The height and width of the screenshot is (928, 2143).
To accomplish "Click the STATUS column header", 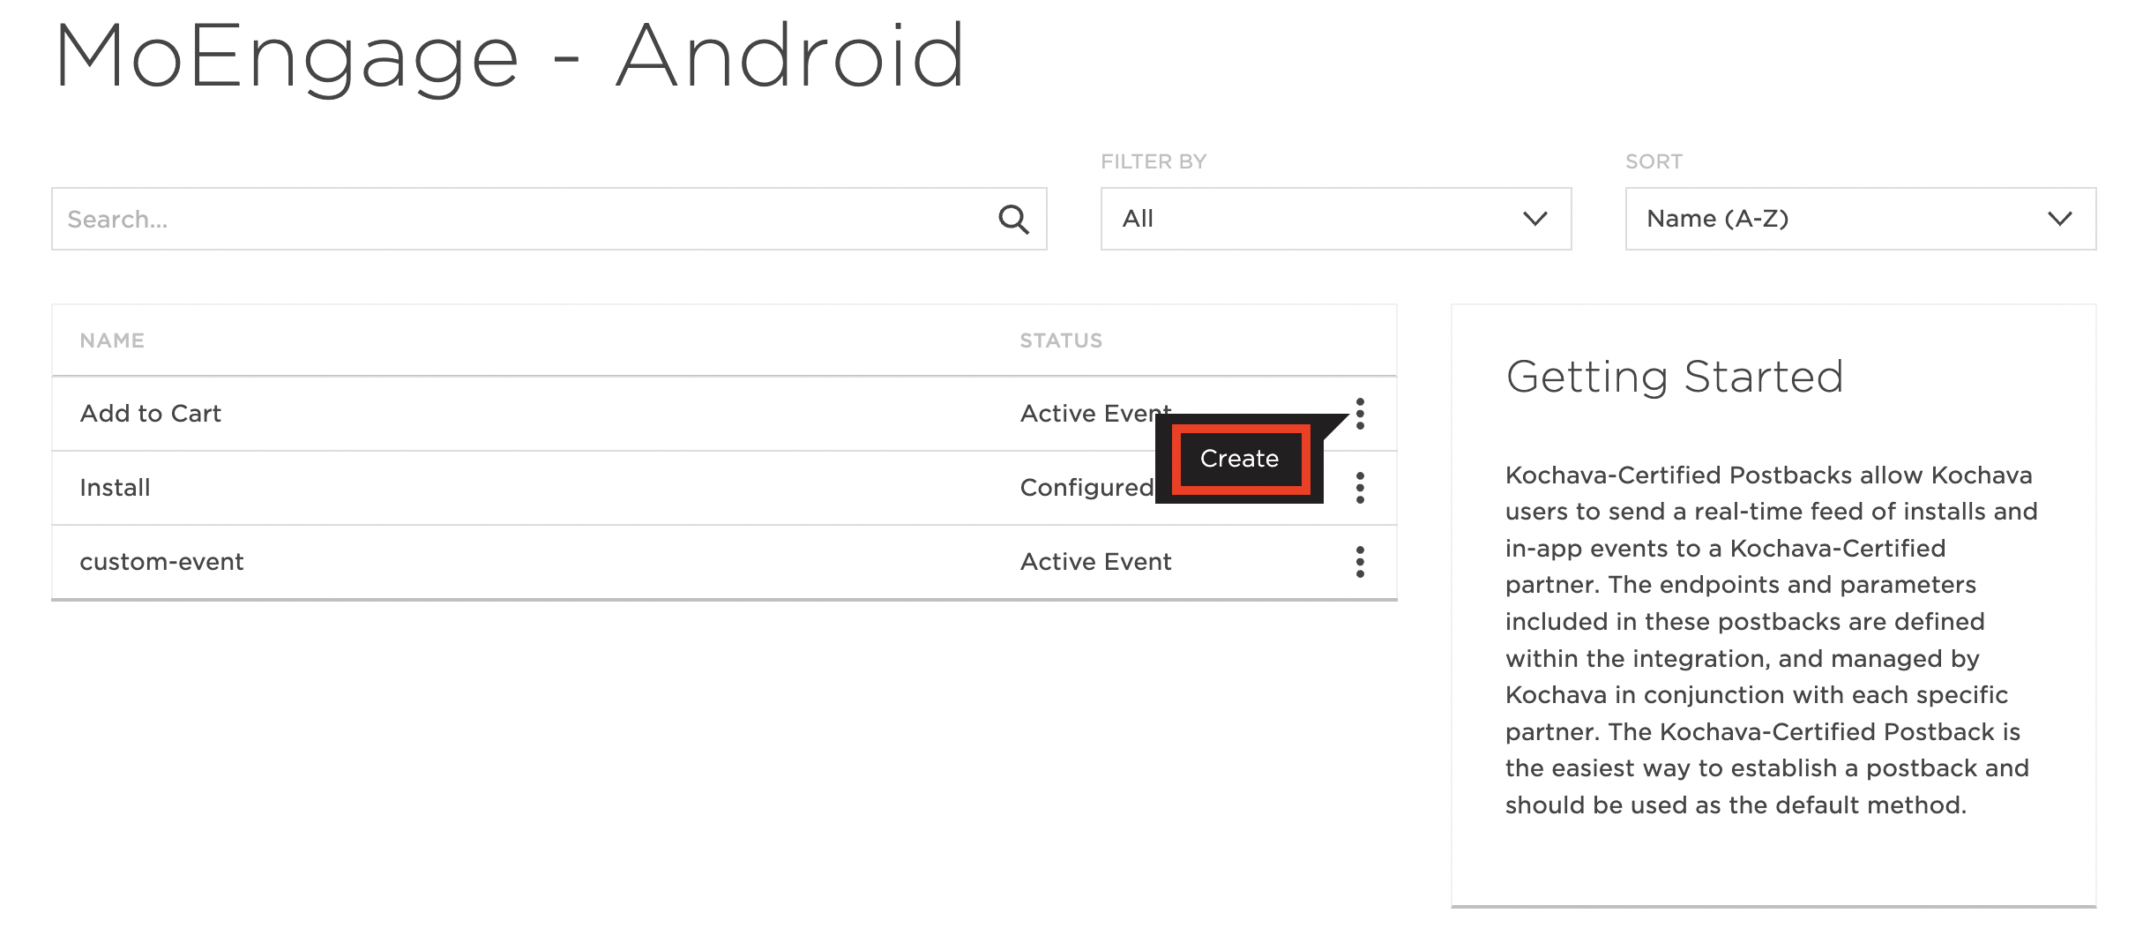I will click(1061, 341).
